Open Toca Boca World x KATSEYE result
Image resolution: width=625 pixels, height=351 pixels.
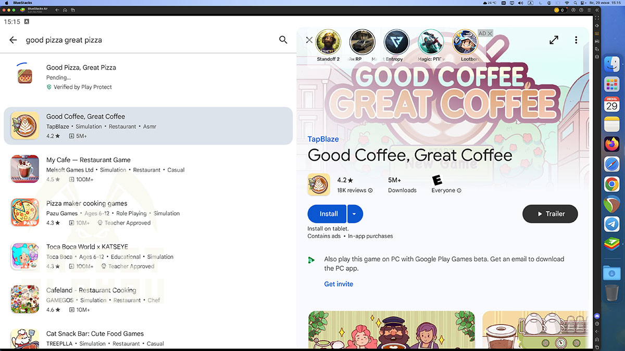[148, 256]
